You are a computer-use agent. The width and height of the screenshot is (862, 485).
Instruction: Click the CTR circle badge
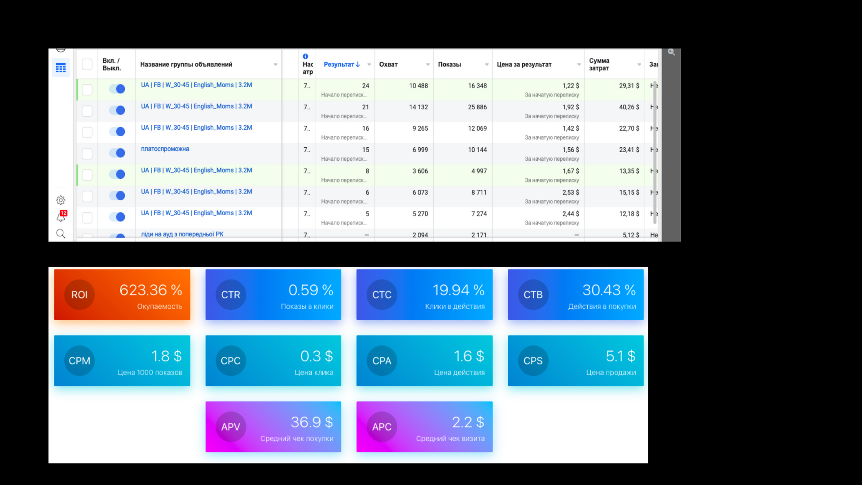coord(231,295)
